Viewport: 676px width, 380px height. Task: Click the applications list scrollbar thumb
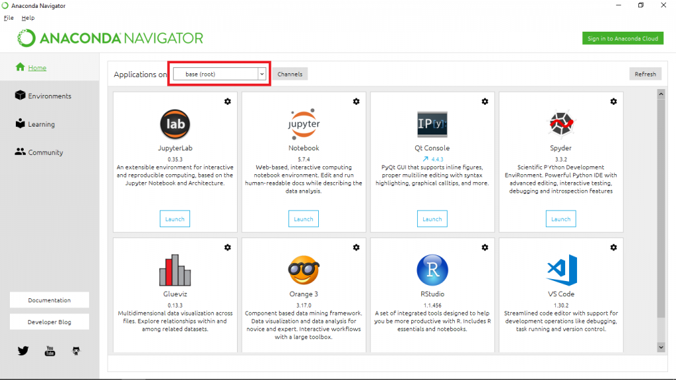(x=661, y=209)
